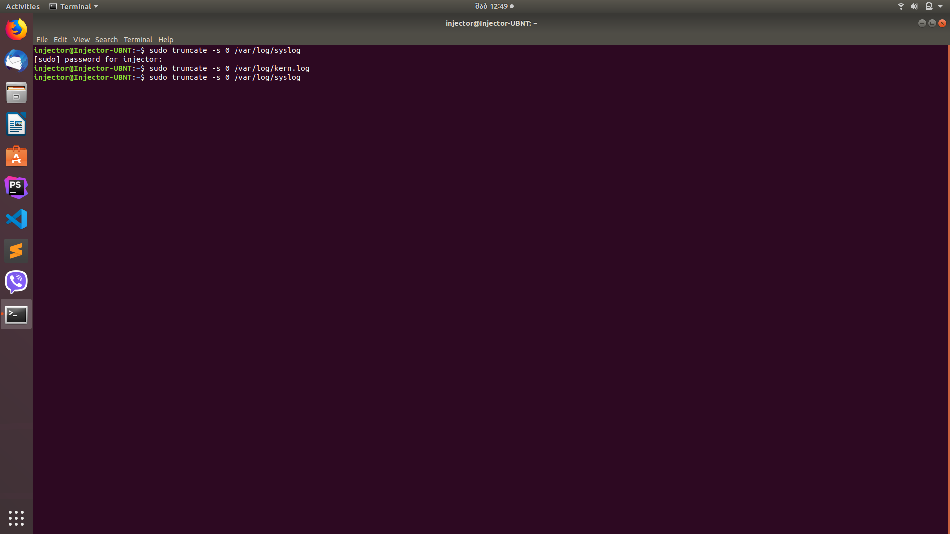This screenshot has height=534, width=950.
Task: Open Viber messenger
Action: click(x=16, y=282)
